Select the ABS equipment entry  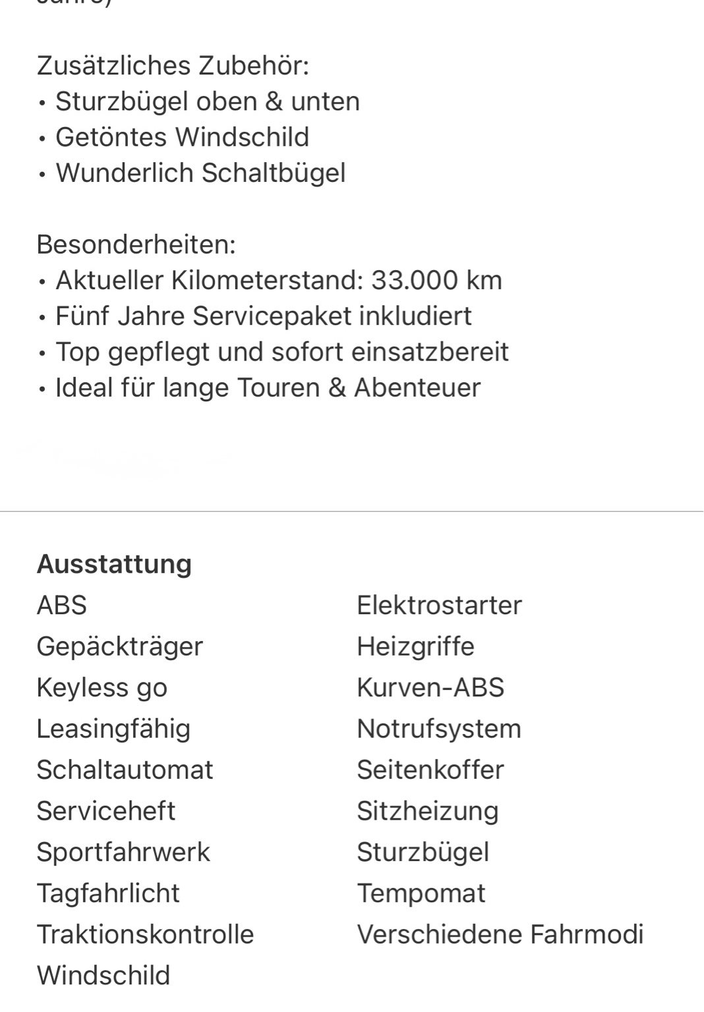[x=62, y=605]
